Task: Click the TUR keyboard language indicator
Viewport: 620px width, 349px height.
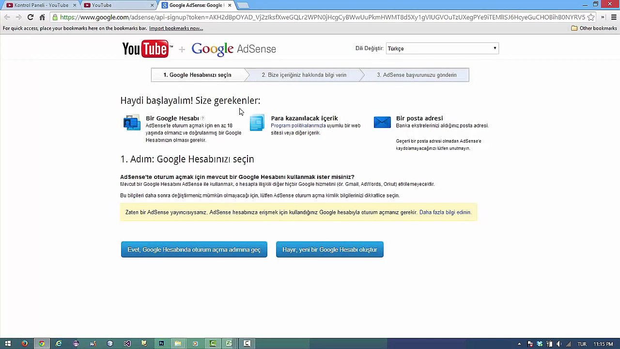Action: (x=582, y=344)
